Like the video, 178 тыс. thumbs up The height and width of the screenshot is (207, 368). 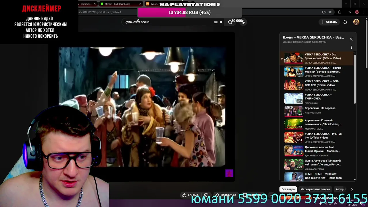tap(190, 195)
